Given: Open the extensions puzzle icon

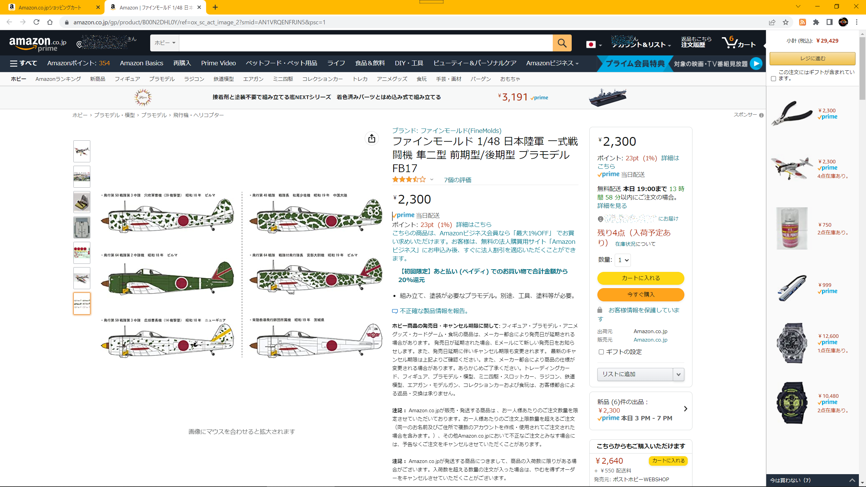Looking at the screenshot, I should point(816,22).
